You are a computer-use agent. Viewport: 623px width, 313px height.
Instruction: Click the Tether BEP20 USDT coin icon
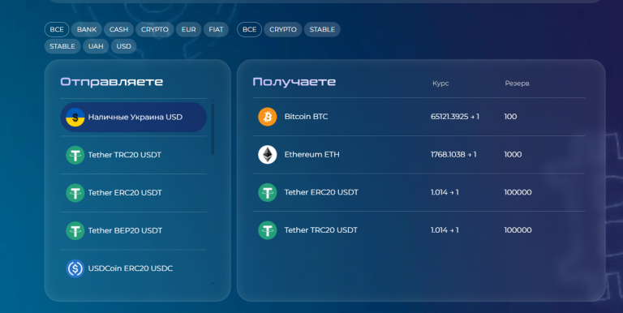75,230
